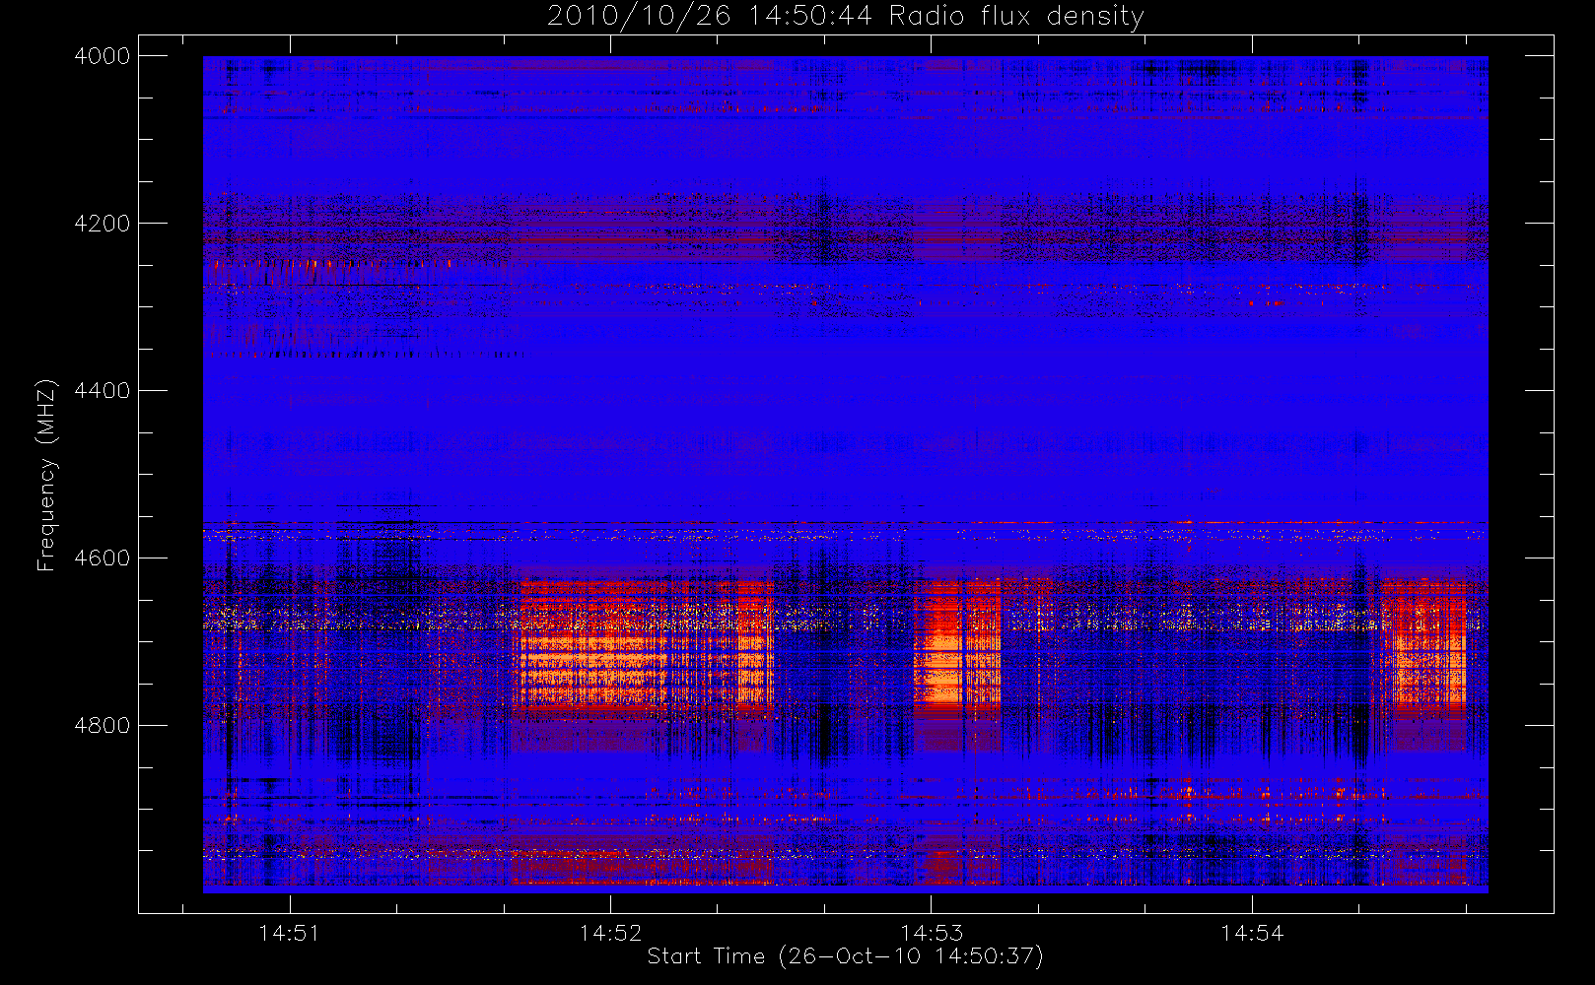1595x985 pixels.
Task: Click the 14:54 time tick label
Action: click(x=1252, y=933)
